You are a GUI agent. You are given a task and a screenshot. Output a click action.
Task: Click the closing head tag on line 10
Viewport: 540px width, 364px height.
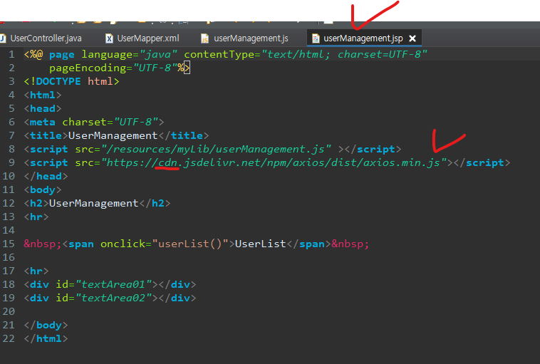point(46,177)
